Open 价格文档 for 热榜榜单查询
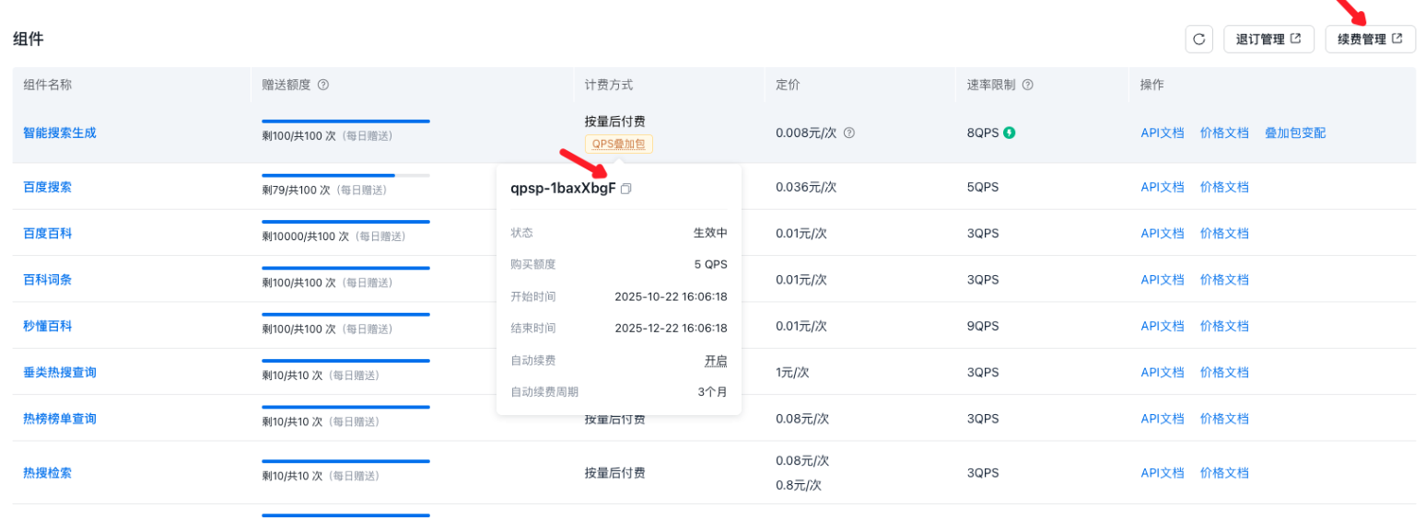This screenshot has height=520, width=1426. pos(1224,419)
